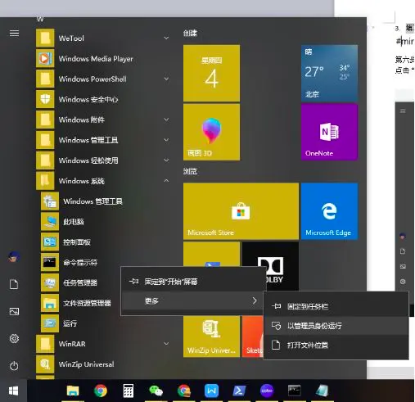Screen dimensions: 415x402
Task: Collapse the Windows 系统 folder
Action: (x=166, y=181)
